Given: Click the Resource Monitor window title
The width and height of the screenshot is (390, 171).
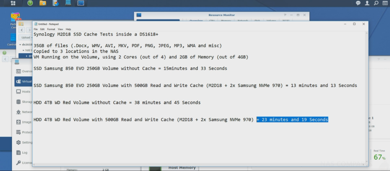Looking at the screenshot, I should pos(221,15).
